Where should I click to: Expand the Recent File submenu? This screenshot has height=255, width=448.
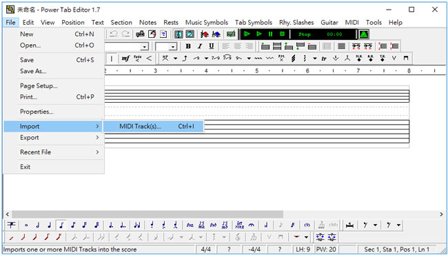54,152
